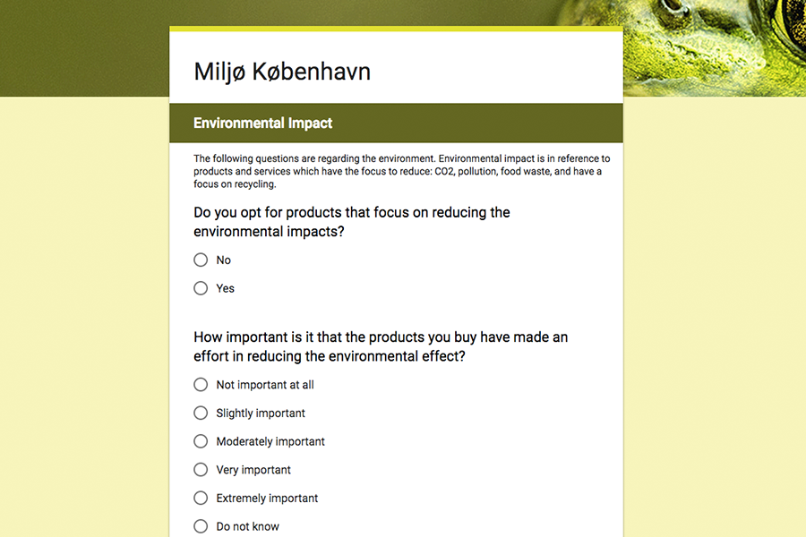Click the 'Very important' label text
The width and height of the screenshot is (806, 537).
click(253, 470)
